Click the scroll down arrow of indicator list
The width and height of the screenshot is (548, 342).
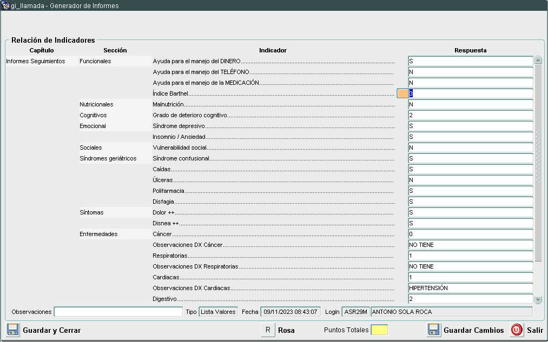pos(538,299)
